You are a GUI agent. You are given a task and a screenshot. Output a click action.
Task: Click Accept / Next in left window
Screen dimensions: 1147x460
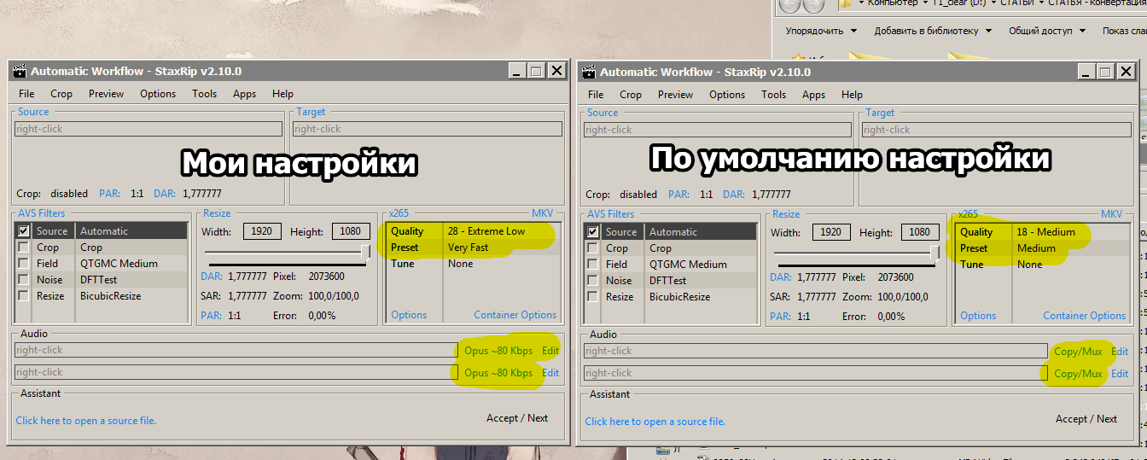click(x=517, y=418)
